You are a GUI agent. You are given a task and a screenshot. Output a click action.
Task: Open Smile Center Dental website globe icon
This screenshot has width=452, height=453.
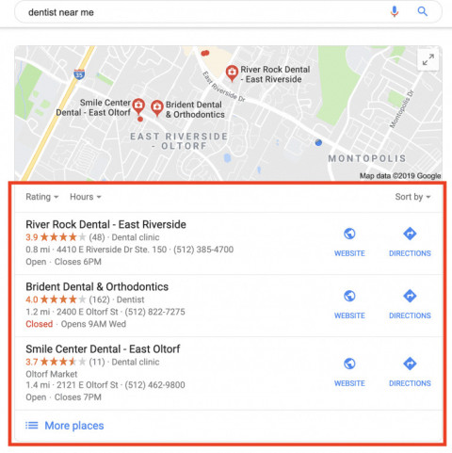click(349, 364)
